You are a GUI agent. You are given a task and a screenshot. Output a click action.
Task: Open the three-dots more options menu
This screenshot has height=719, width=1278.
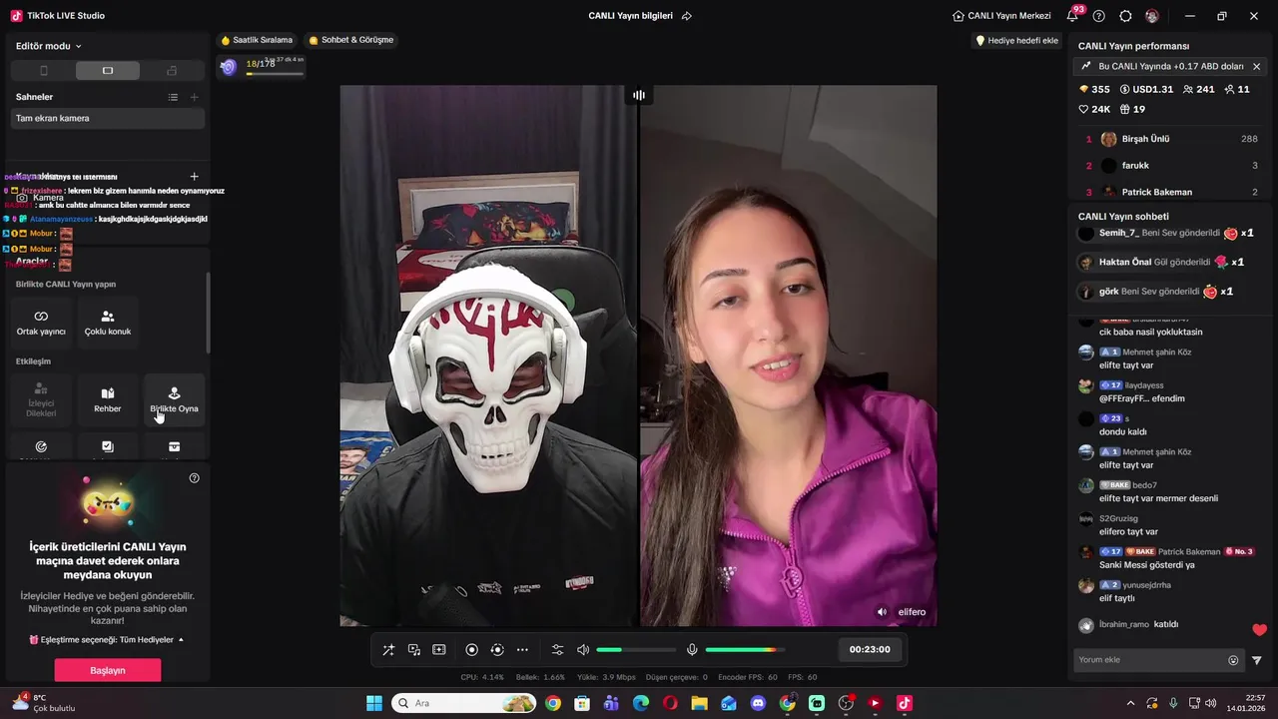point(522,650)
